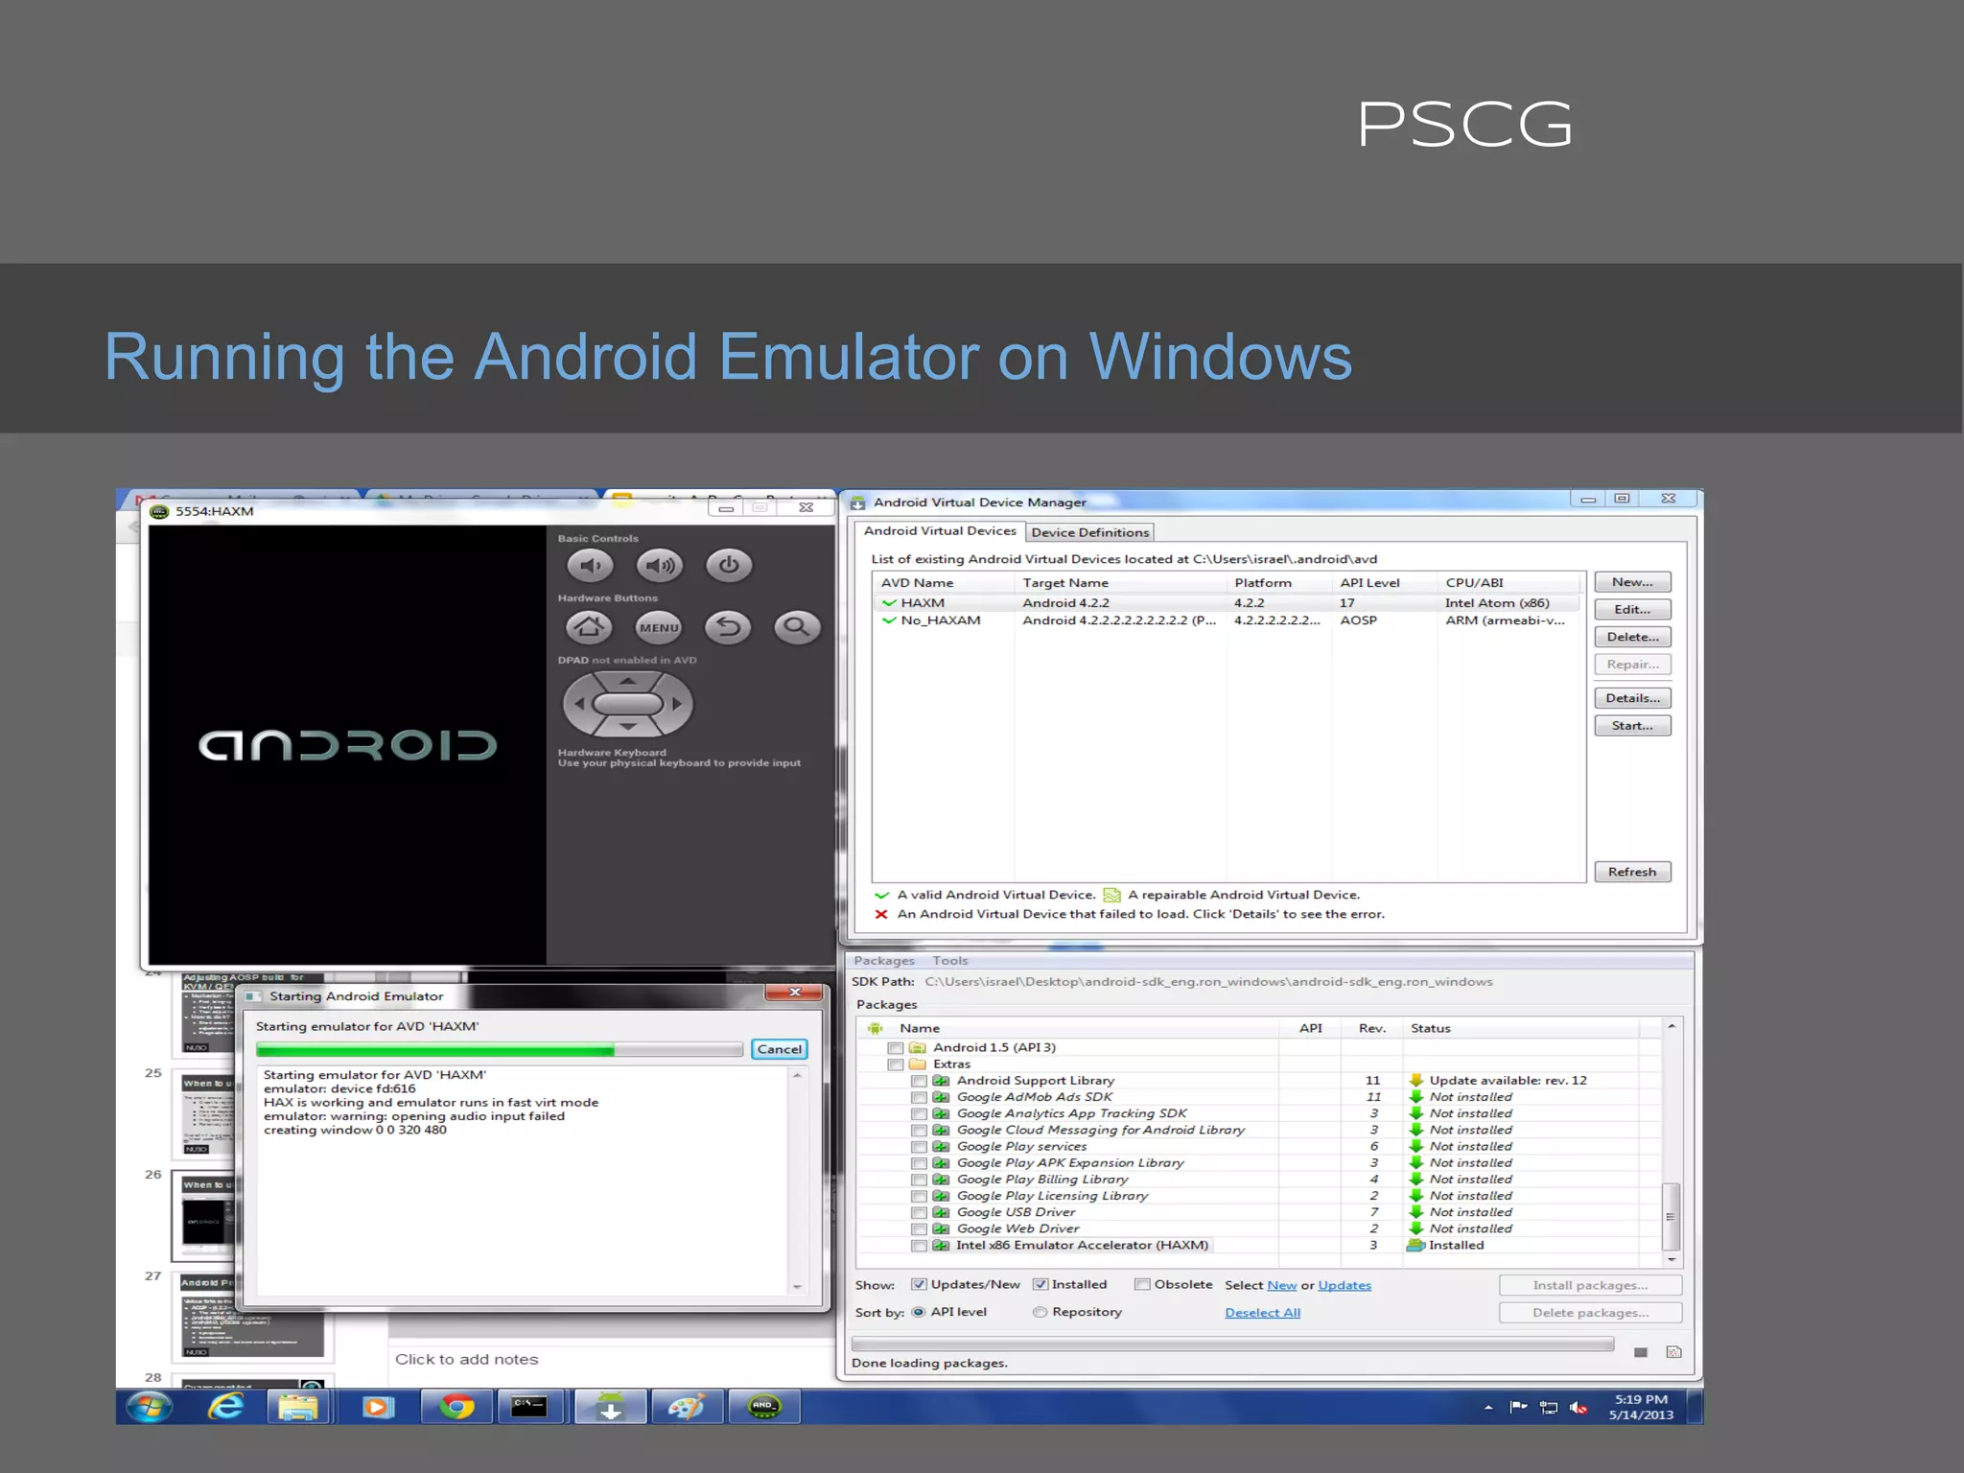This screenshot has height=1473, width=1964.
Task: Click the DPAD left arrow
Action: (x=578, y=704)
